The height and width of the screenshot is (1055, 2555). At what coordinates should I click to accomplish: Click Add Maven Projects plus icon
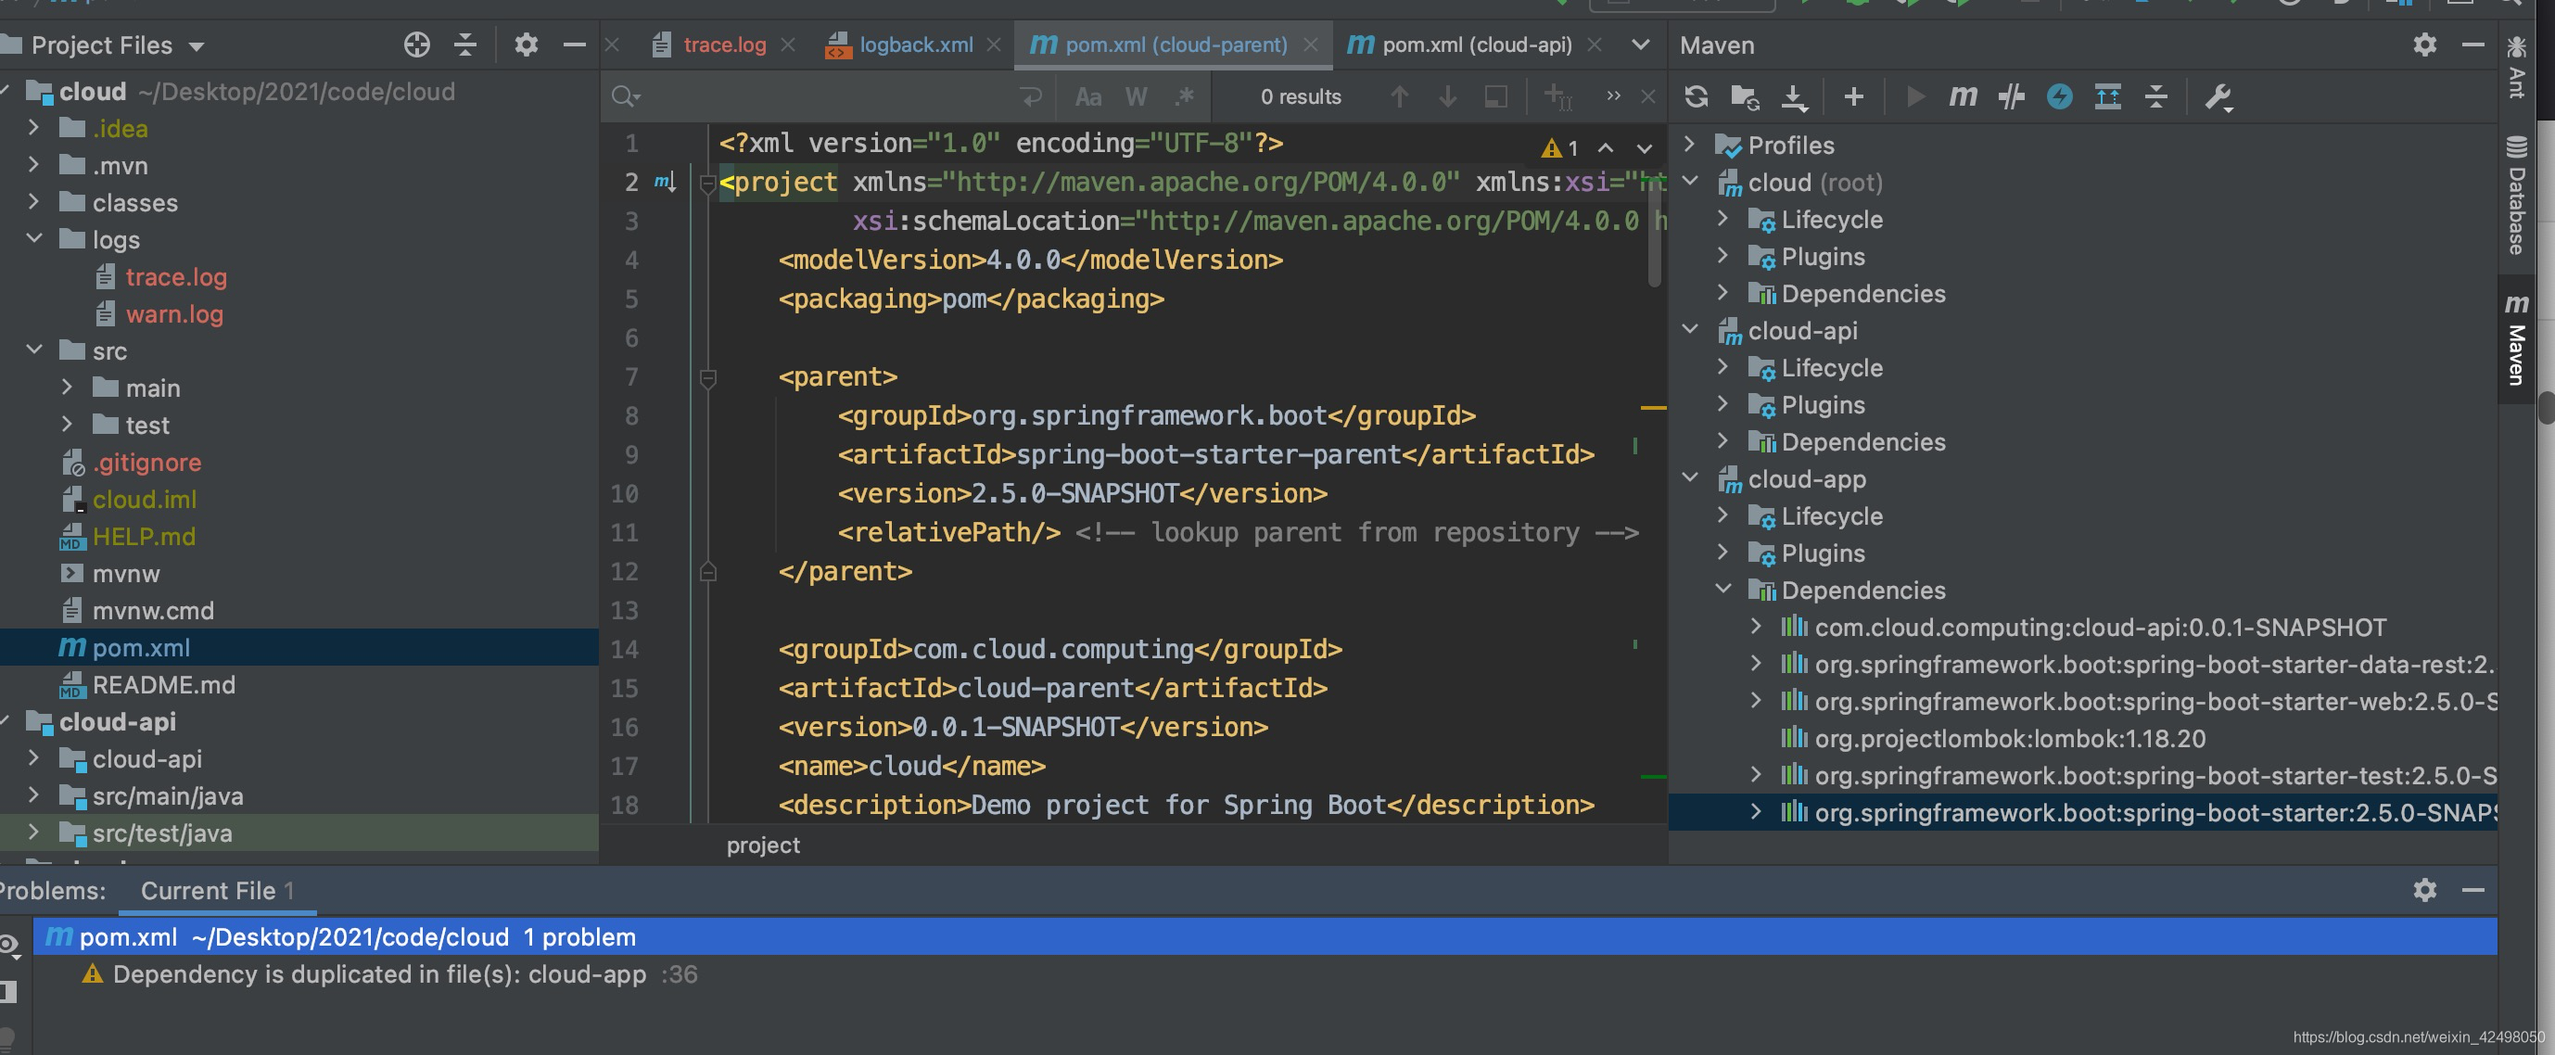1853,96
